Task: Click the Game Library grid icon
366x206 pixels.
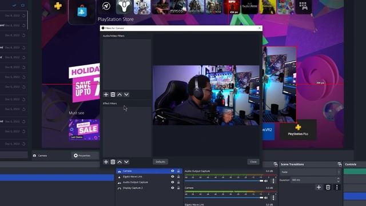Action: pos(304,6)
